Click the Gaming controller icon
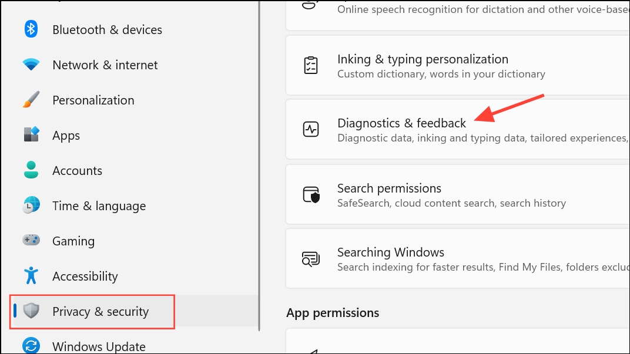 coord(31,240)
